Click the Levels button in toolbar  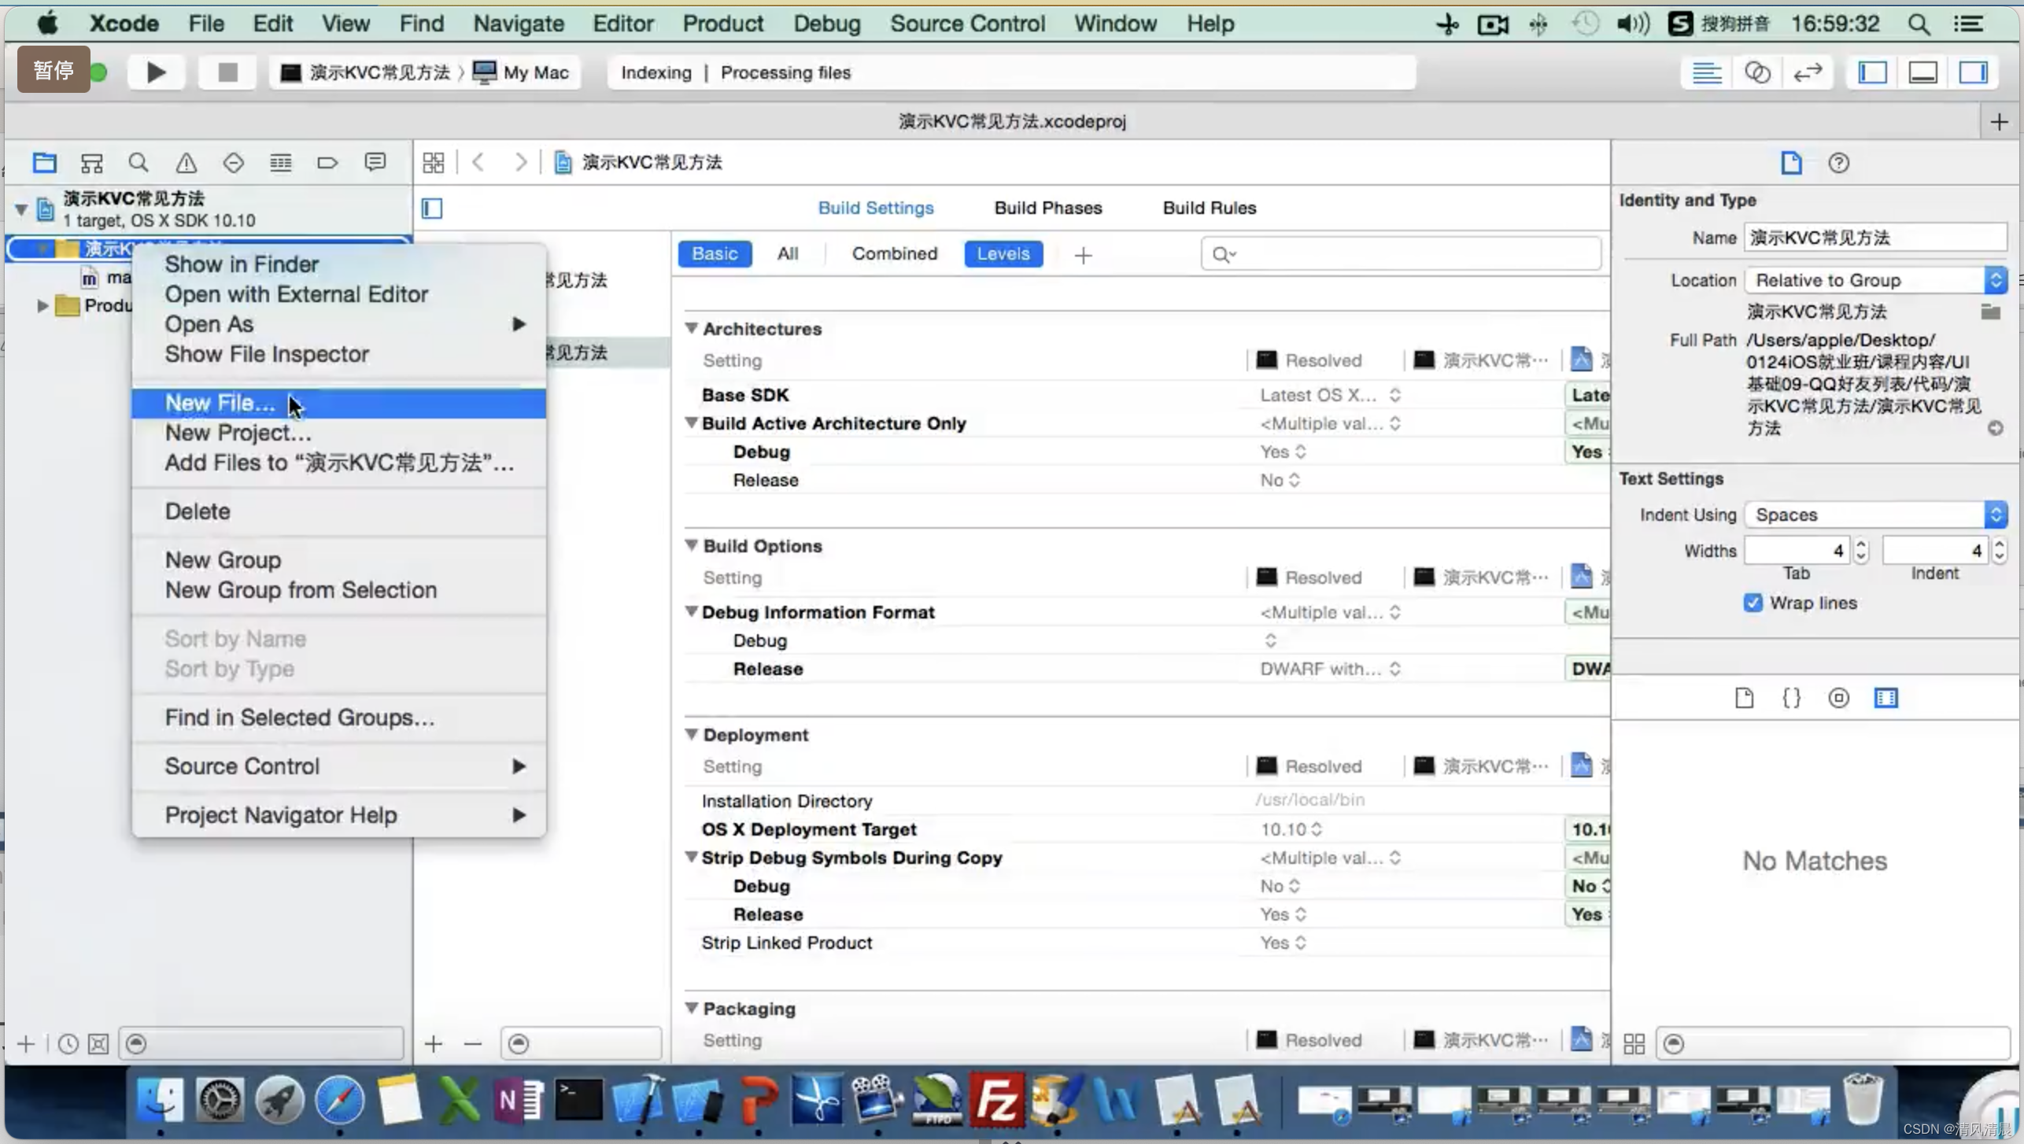[1003, 253]
